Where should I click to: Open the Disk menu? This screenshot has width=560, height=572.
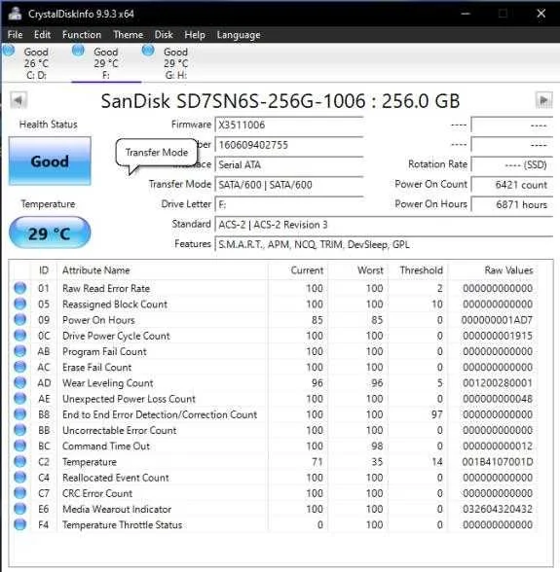coord(164,35)
